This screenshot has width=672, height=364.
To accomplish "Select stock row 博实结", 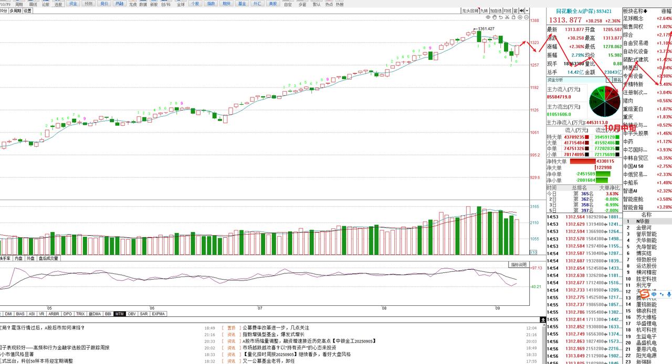I will tap(647, 253).
